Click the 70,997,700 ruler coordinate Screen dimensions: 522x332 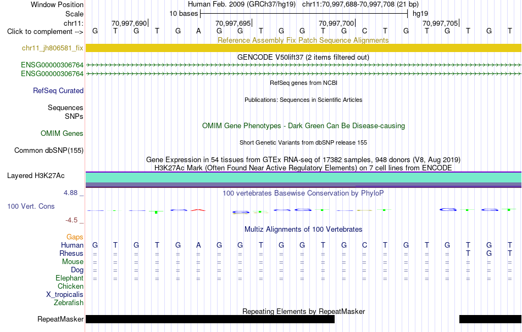tap(336, 23)
